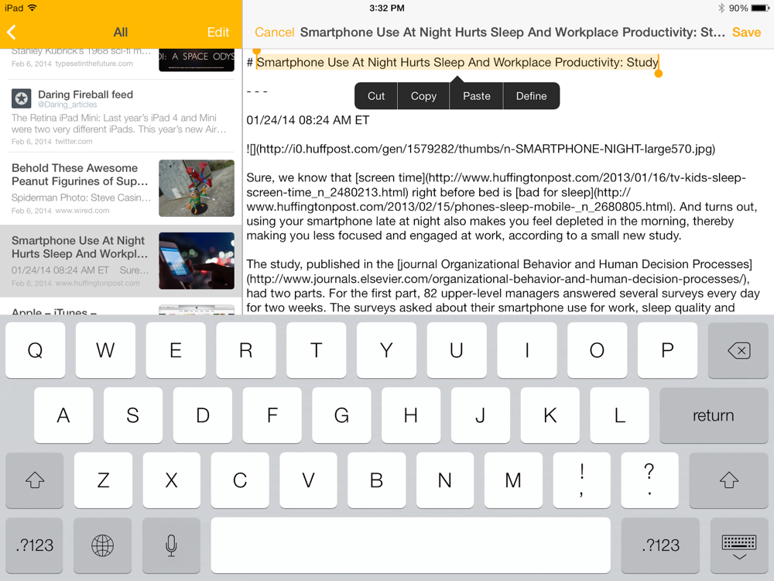Go back using the left chevron arrow

tap(12, 33)
